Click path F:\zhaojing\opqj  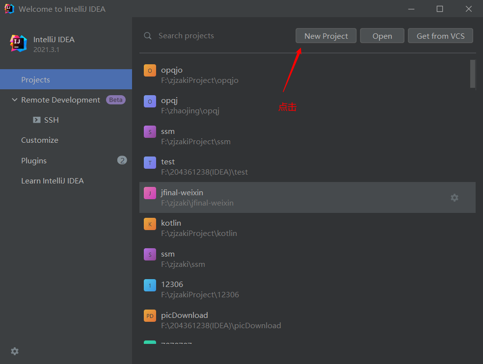pyautogui.click(x=190, y=111)
